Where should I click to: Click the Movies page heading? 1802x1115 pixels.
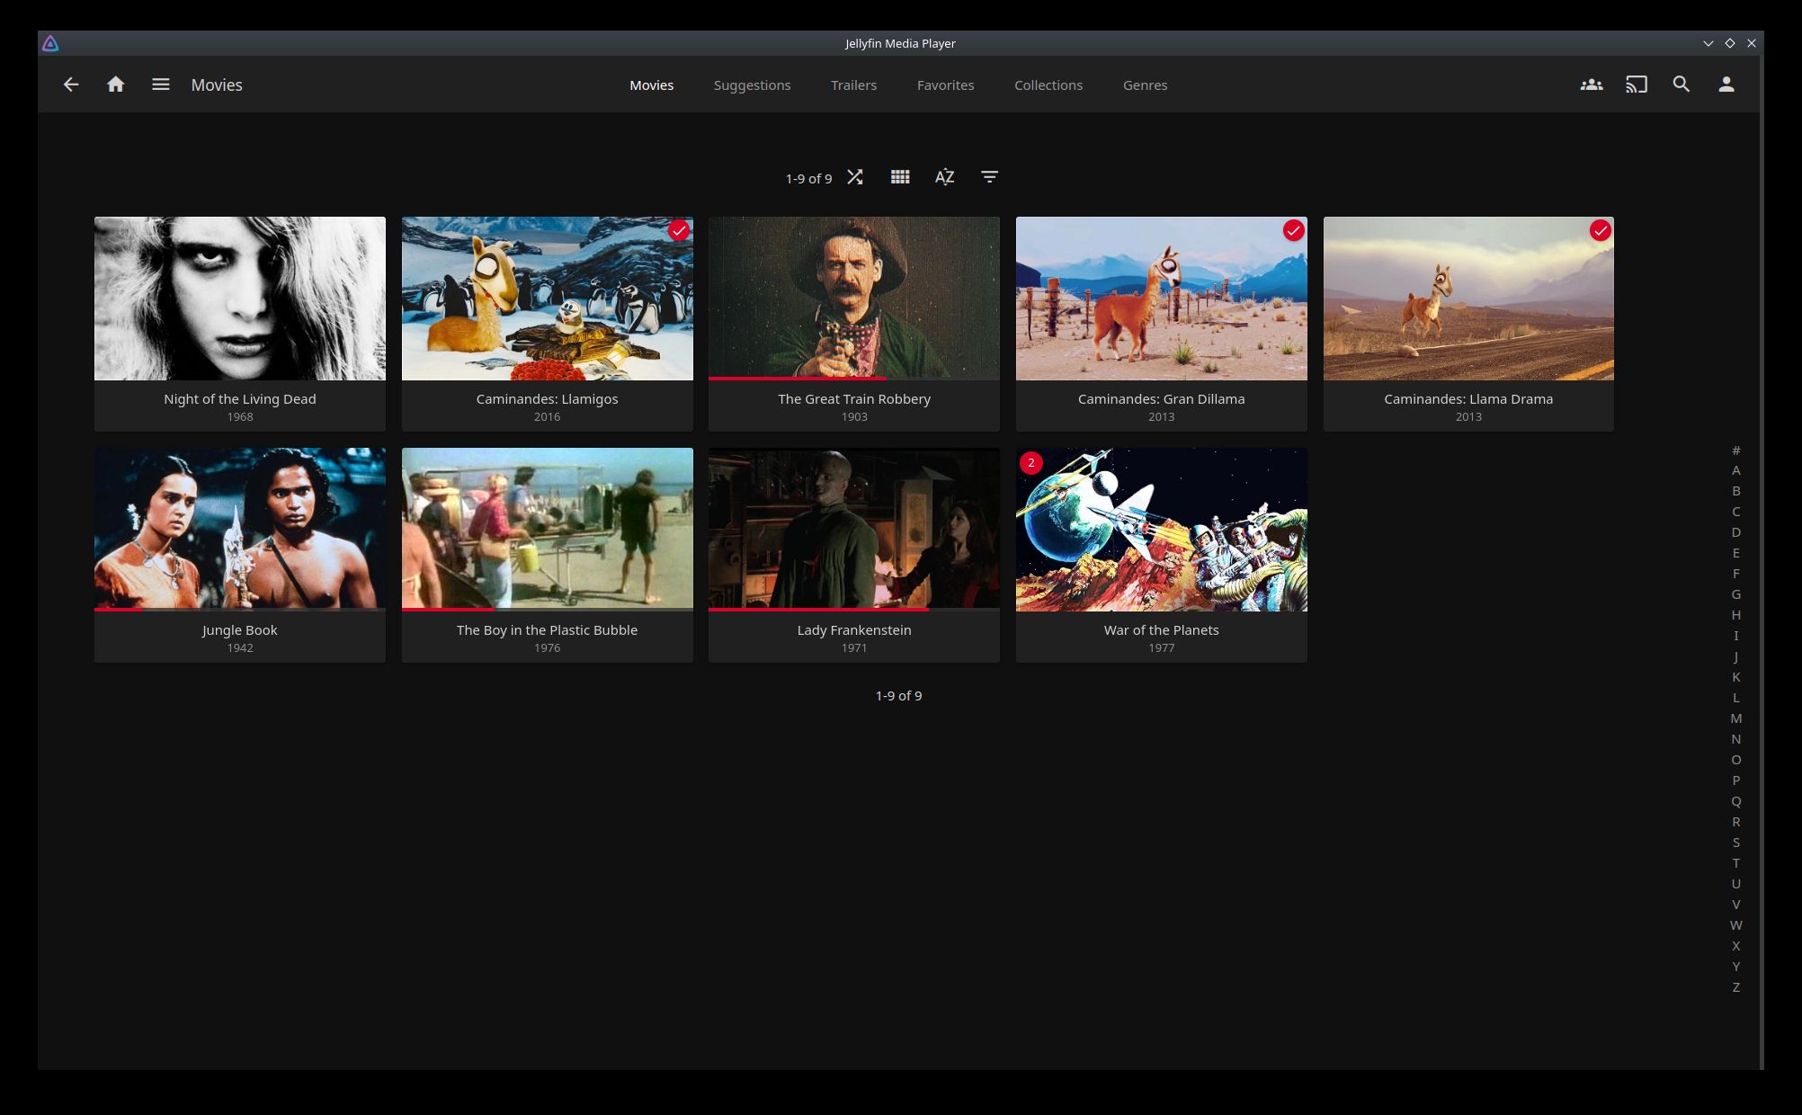coord(217,85)
